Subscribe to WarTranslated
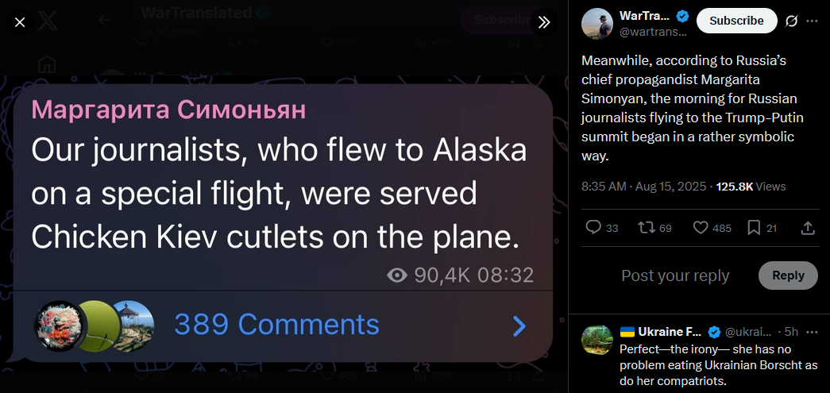The image size is (830, 393). coord(736,21)
